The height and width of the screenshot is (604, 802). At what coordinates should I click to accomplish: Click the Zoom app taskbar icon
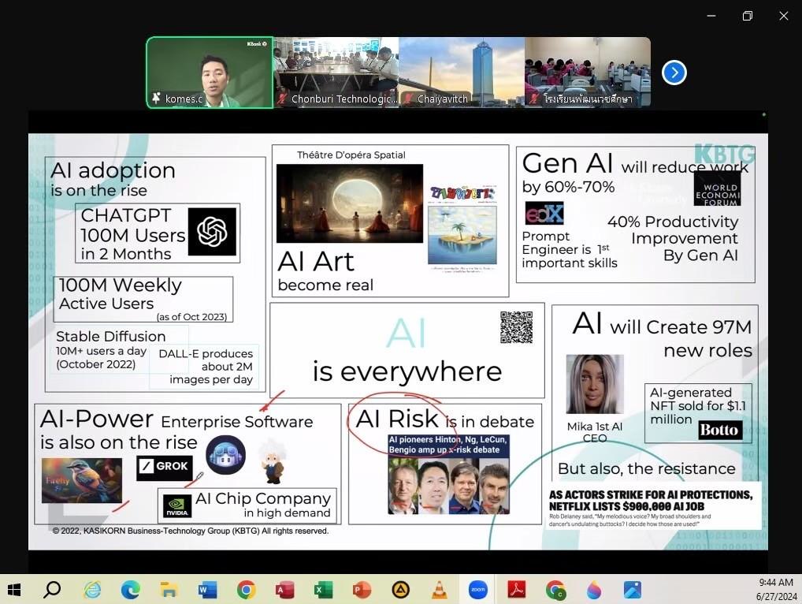click(x=477, y=589)
